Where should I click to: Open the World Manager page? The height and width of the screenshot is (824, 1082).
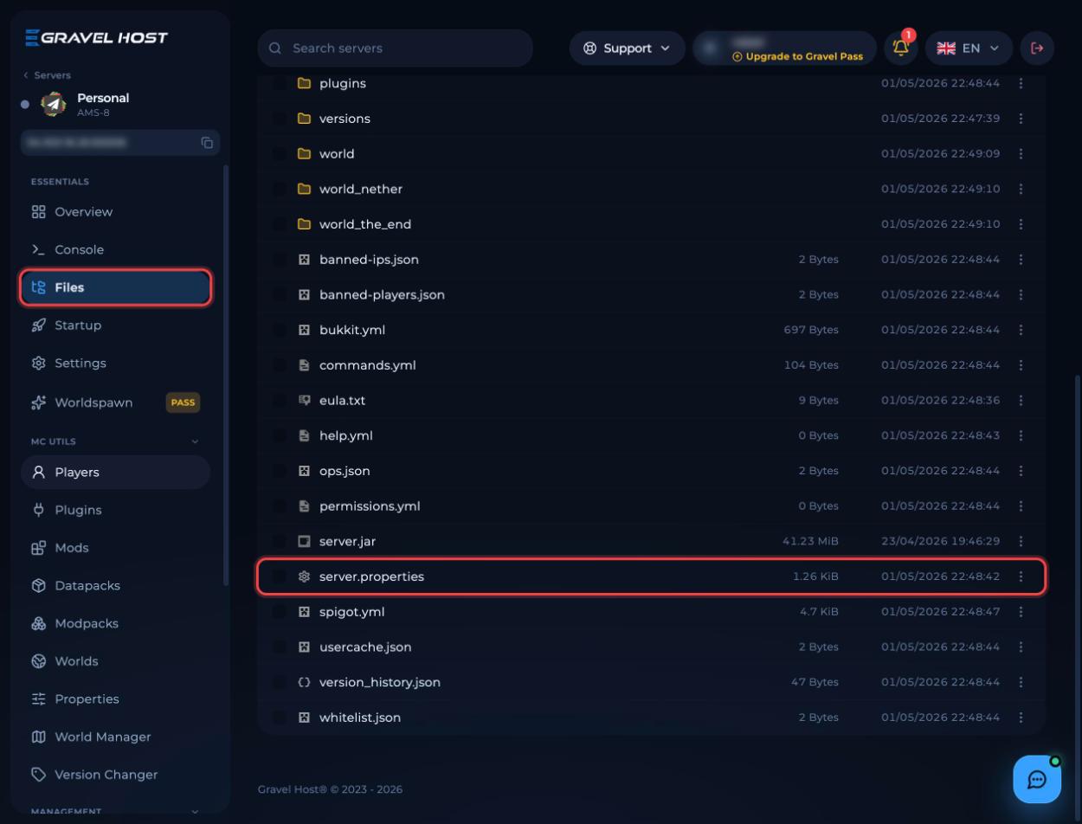click(115, 737)
